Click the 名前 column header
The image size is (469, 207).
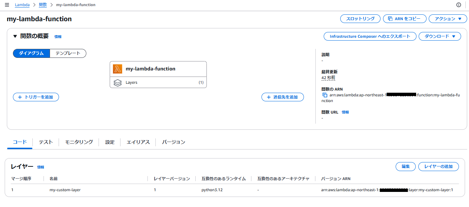(54, 179)
